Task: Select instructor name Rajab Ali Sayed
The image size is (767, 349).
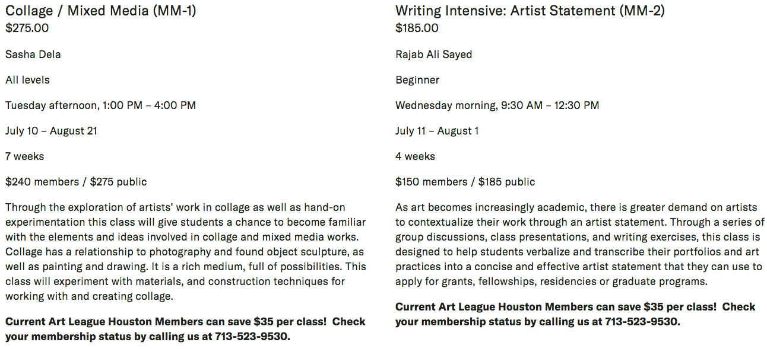Action: click(x=434, y=55)
